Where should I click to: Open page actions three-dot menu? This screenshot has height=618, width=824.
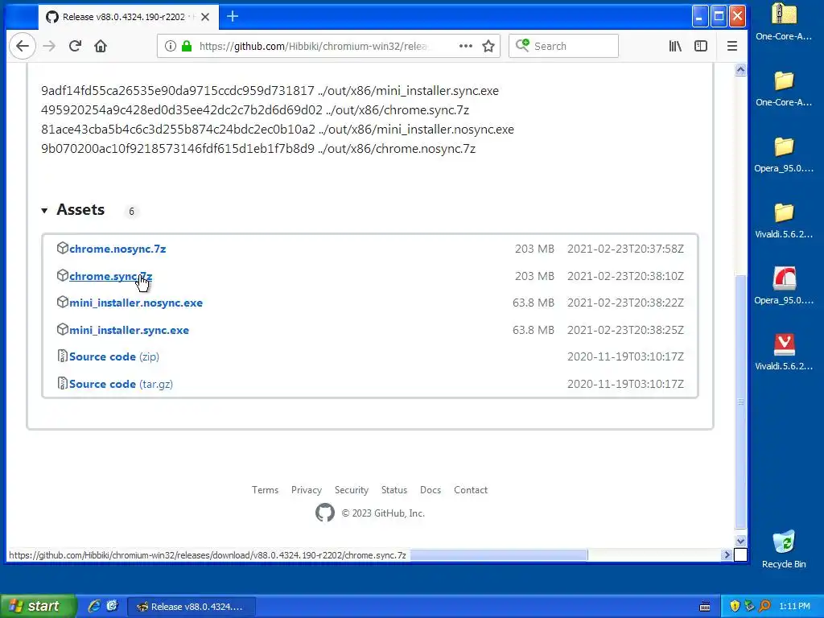pos(466,46)
